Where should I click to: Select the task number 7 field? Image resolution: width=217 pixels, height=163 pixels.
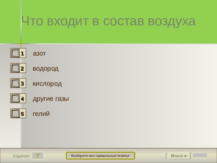[x=38, y=156]
